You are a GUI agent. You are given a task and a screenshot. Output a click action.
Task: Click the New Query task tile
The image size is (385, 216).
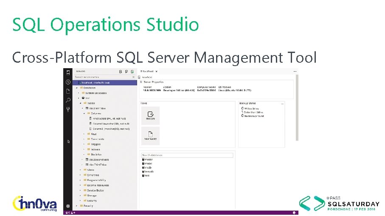pos(151,136)
